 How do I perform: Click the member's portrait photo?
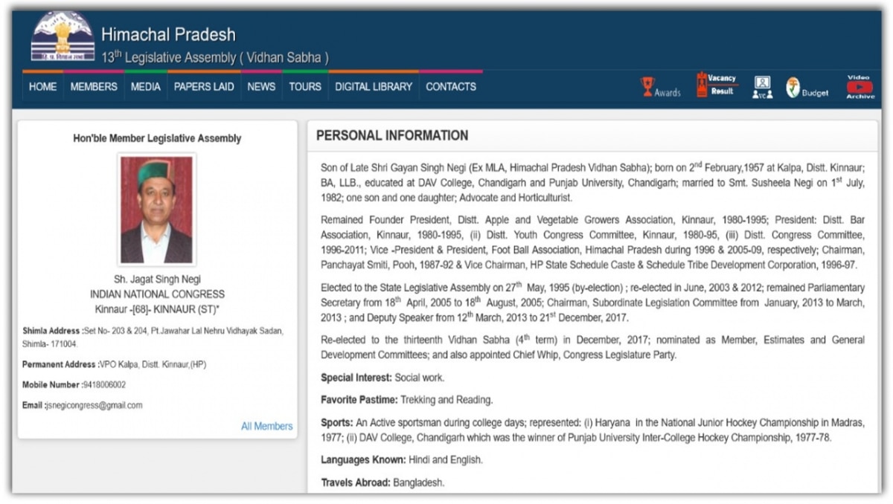click(x=157, y=210)
